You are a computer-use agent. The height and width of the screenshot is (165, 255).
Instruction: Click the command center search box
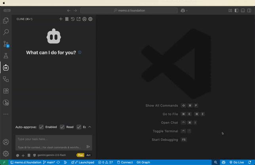click(129, 11)
